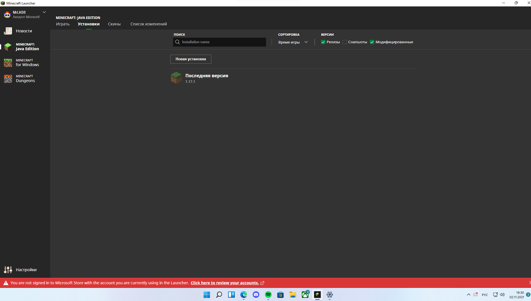Launch Microsoft Edge from the taskbar
This screenshot has width=531, height=301.
pyautogui.click(x=244, y=295)
